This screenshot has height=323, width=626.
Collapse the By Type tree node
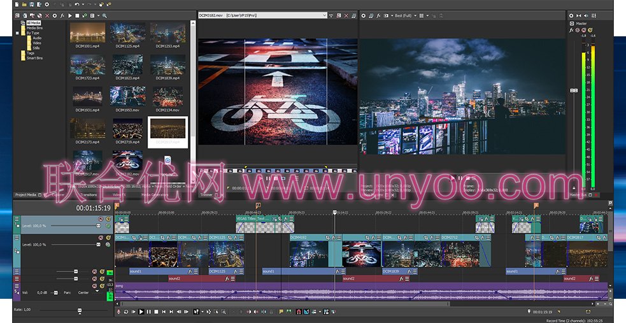(17, 32)
